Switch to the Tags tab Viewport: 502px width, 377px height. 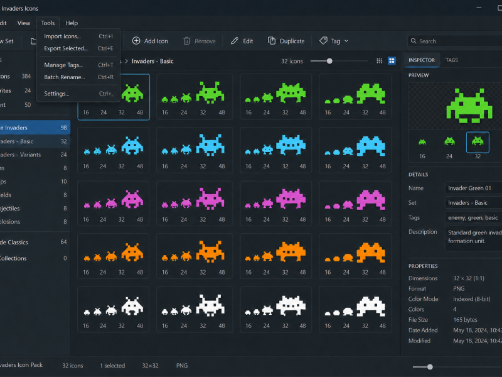[x=451, y=60]
